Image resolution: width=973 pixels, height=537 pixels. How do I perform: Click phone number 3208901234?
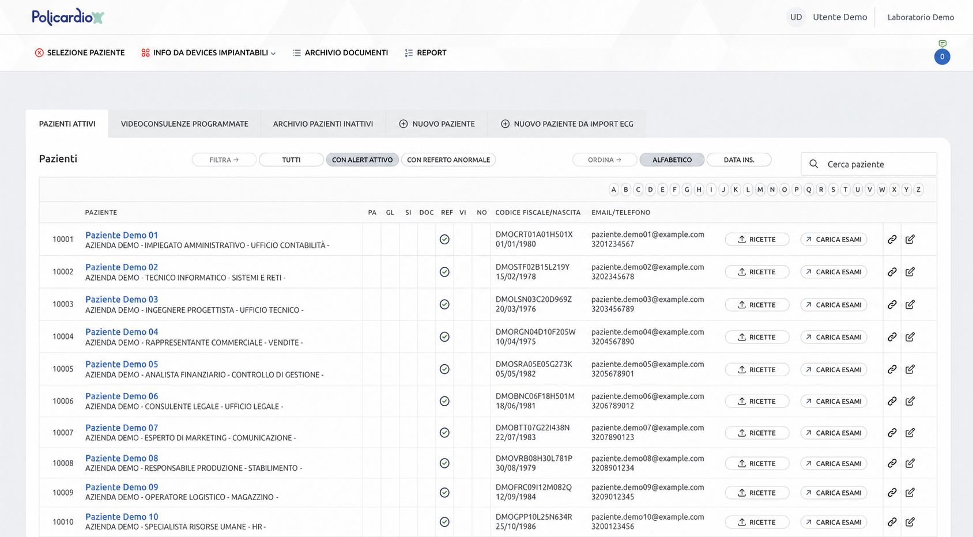613,468
